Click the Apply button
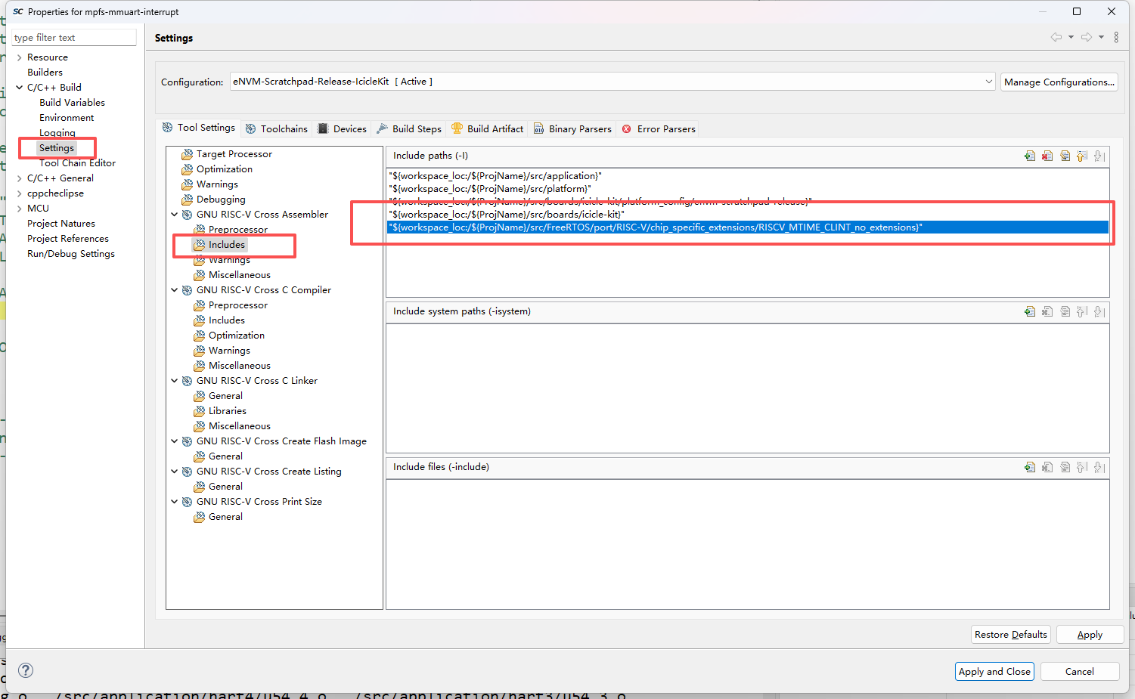Viewport: 1135px width, 699px height. click(x=1090, y=635)
